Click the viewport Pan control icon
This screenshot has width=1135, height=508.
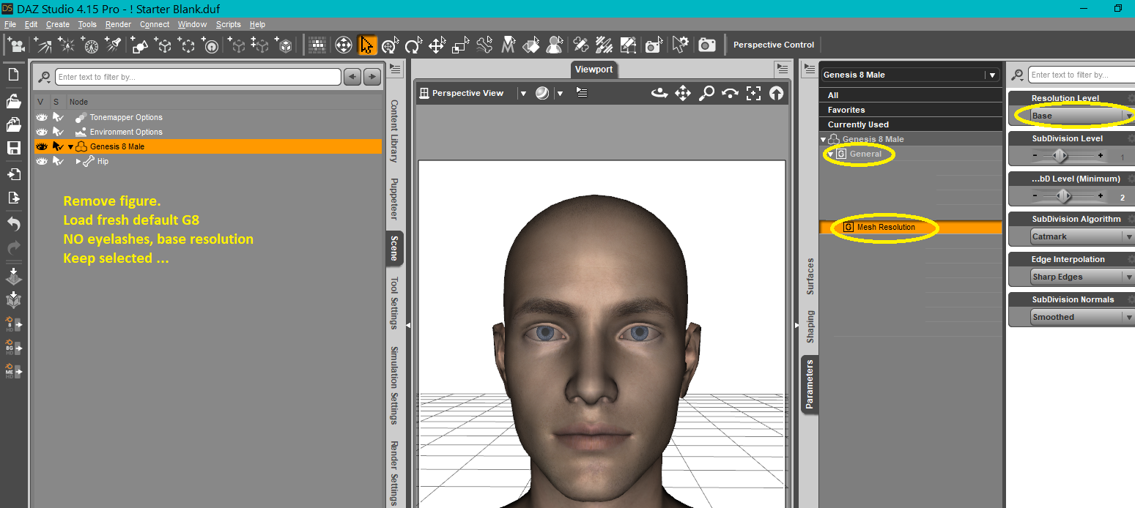coord(683,93)
